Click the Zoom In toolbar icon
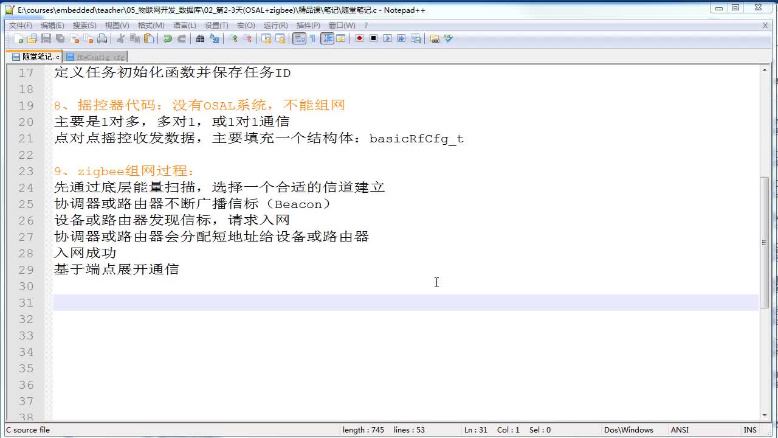The width and height of the screenshot is (778, 438). tap(233, 38)
